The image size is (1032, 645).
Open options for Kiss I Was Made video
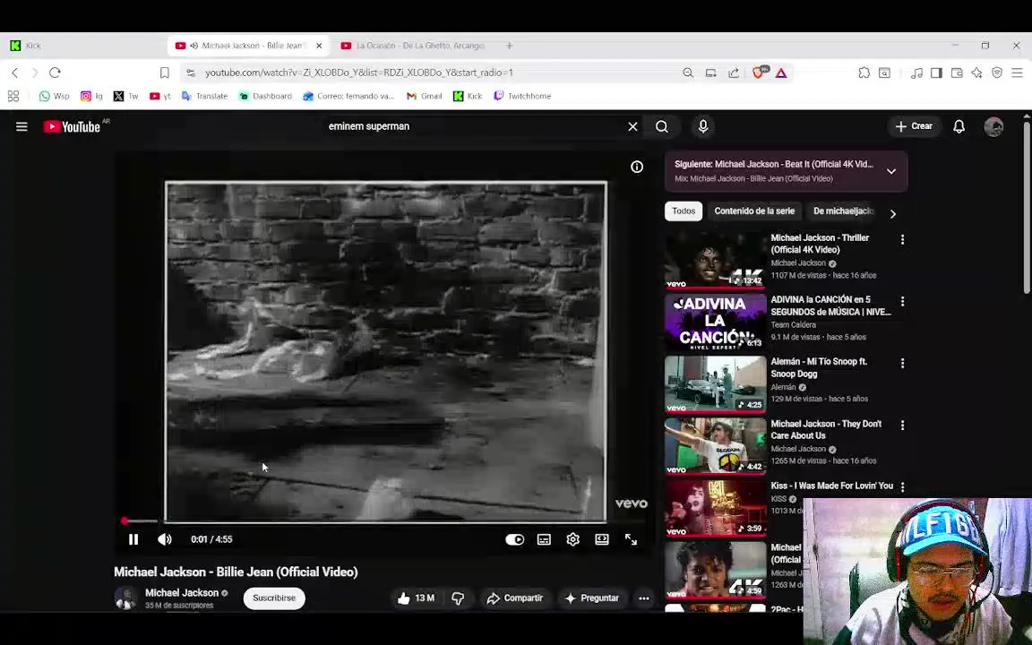tap(902, 487)
